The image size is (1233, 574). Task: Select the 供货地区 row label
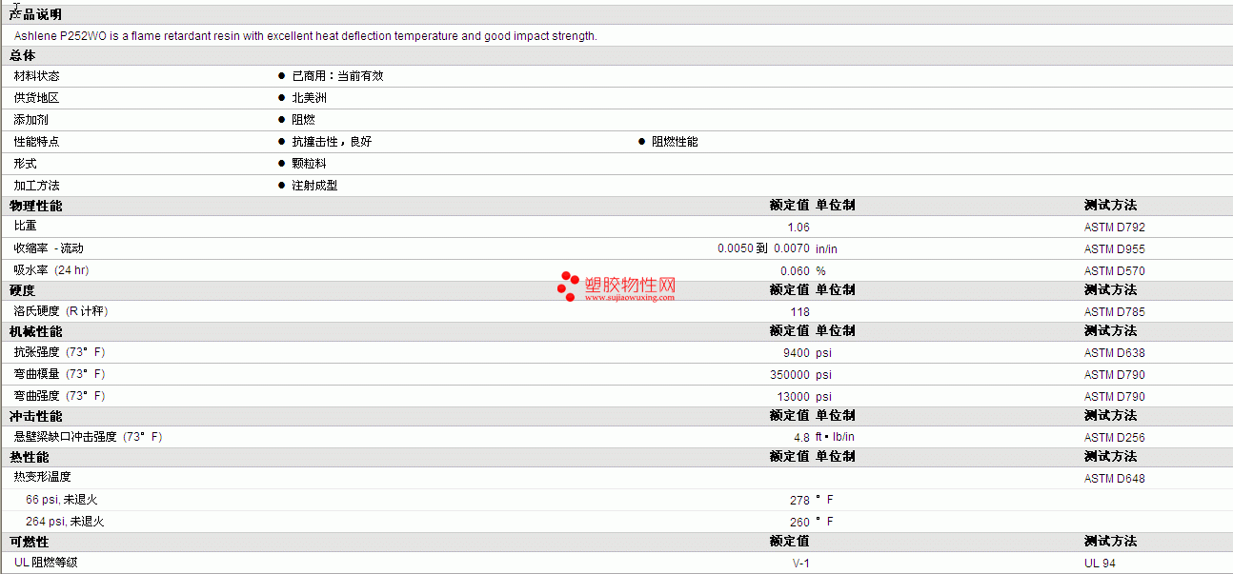click(x=36, y=98)
